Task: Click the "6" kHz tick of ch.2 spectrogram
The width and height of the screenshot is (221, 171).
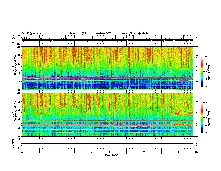Action: (19, 110)
